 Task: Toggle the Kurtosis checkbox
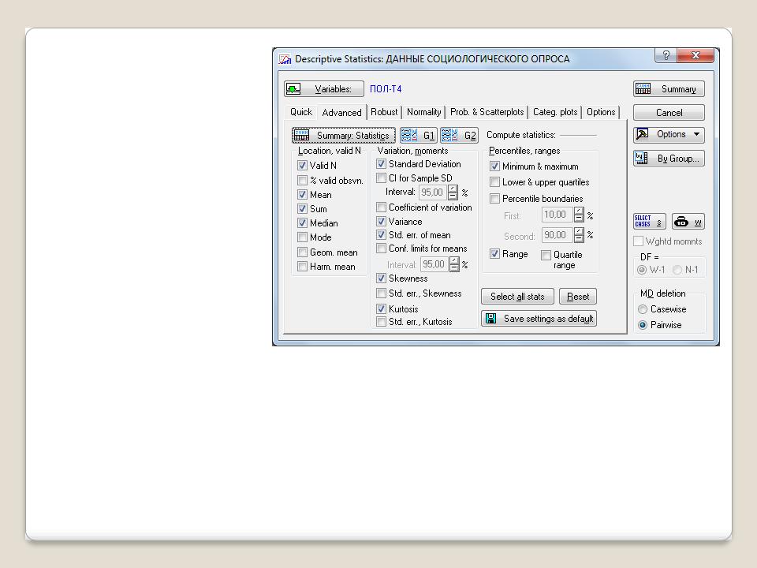[x=382, y=308]
